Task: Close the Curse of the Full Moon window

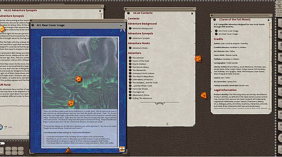Action: pyautogui.click(x=271, y=15)
